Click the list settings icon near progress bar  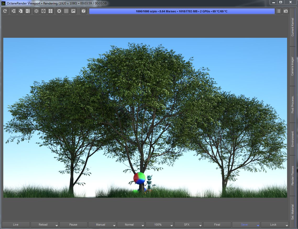279,11
